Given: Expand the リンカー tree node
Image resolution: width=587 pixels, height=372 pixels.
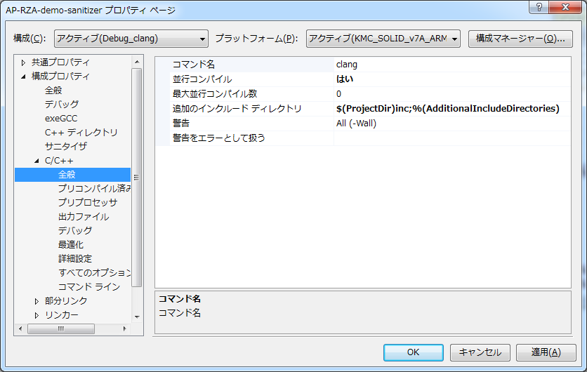Looking at the screenshot, I should point(37,314).
